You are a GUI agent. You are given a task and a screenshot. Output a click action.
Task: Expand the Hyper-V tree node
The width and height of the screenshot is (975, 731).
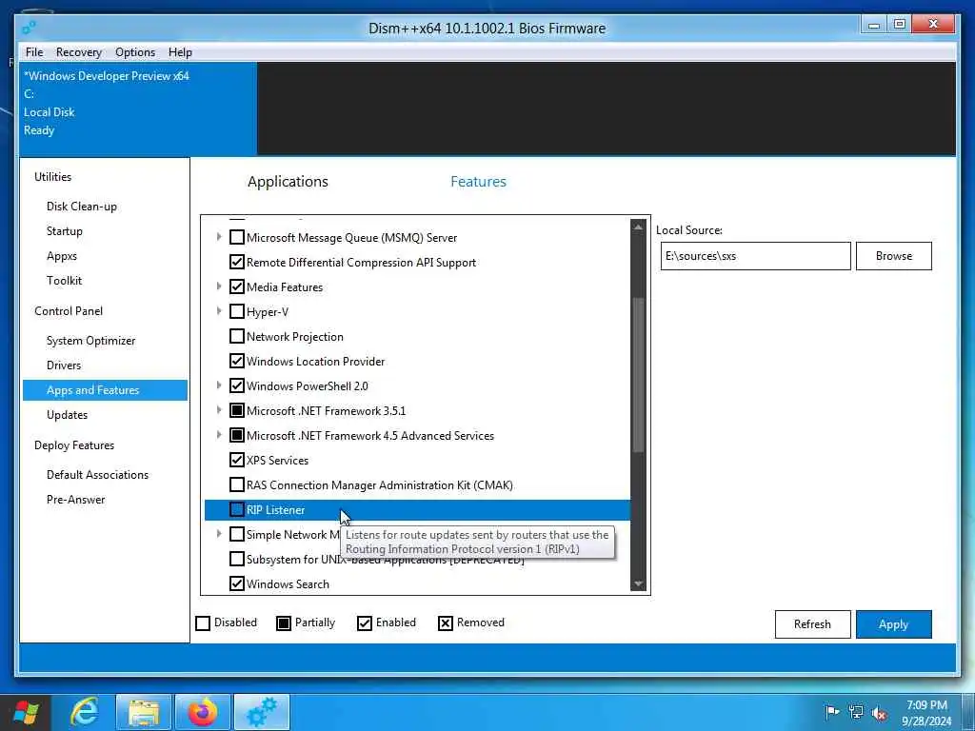(x=218, y=311)
